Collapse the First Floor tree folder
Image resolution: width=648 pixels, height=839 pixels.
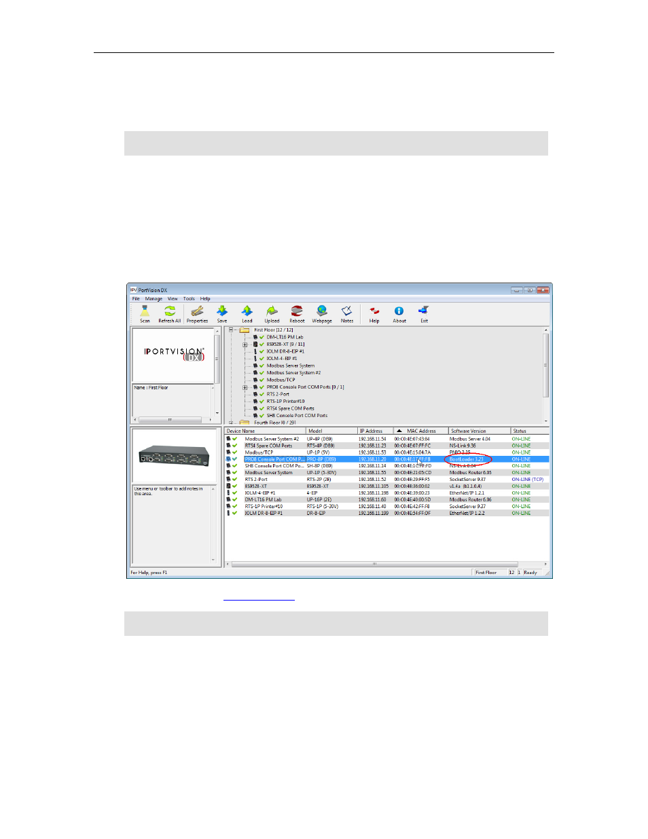click(x=231, y=330)
